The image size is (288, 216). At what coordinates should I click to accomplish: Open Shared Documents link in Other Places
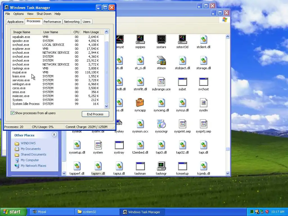[x=33, y=154]
